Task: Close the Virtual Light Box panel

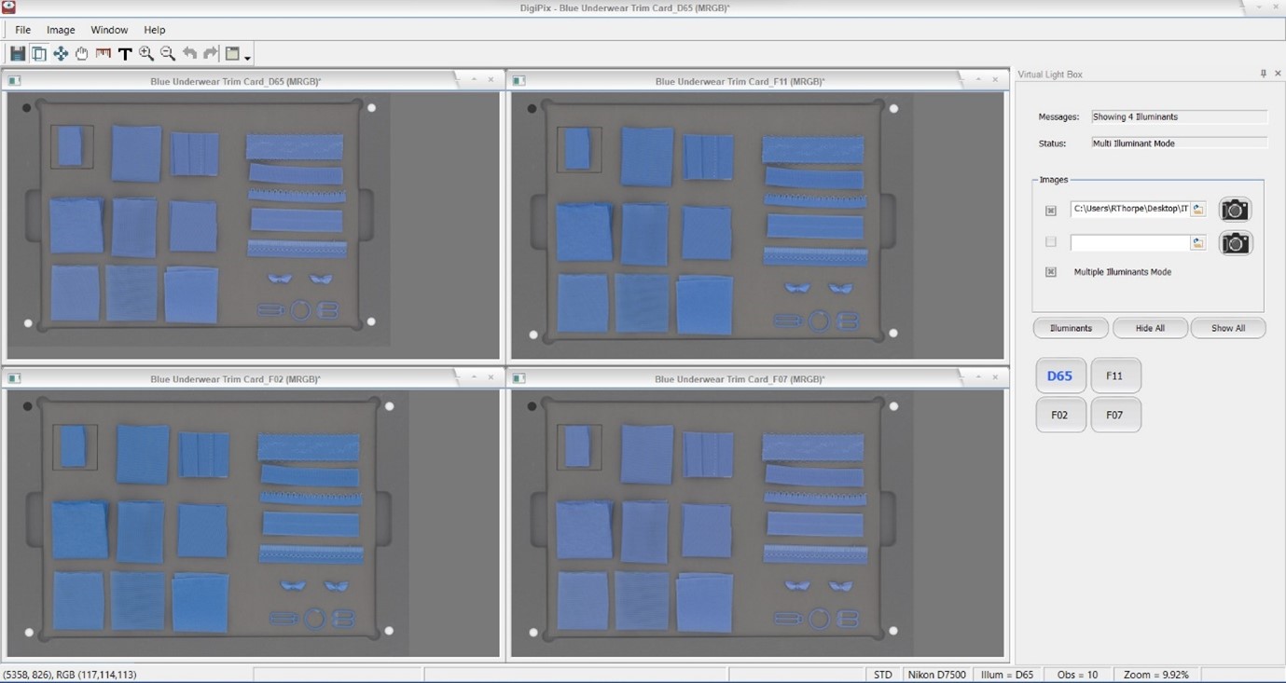Action: point(1278,74)
